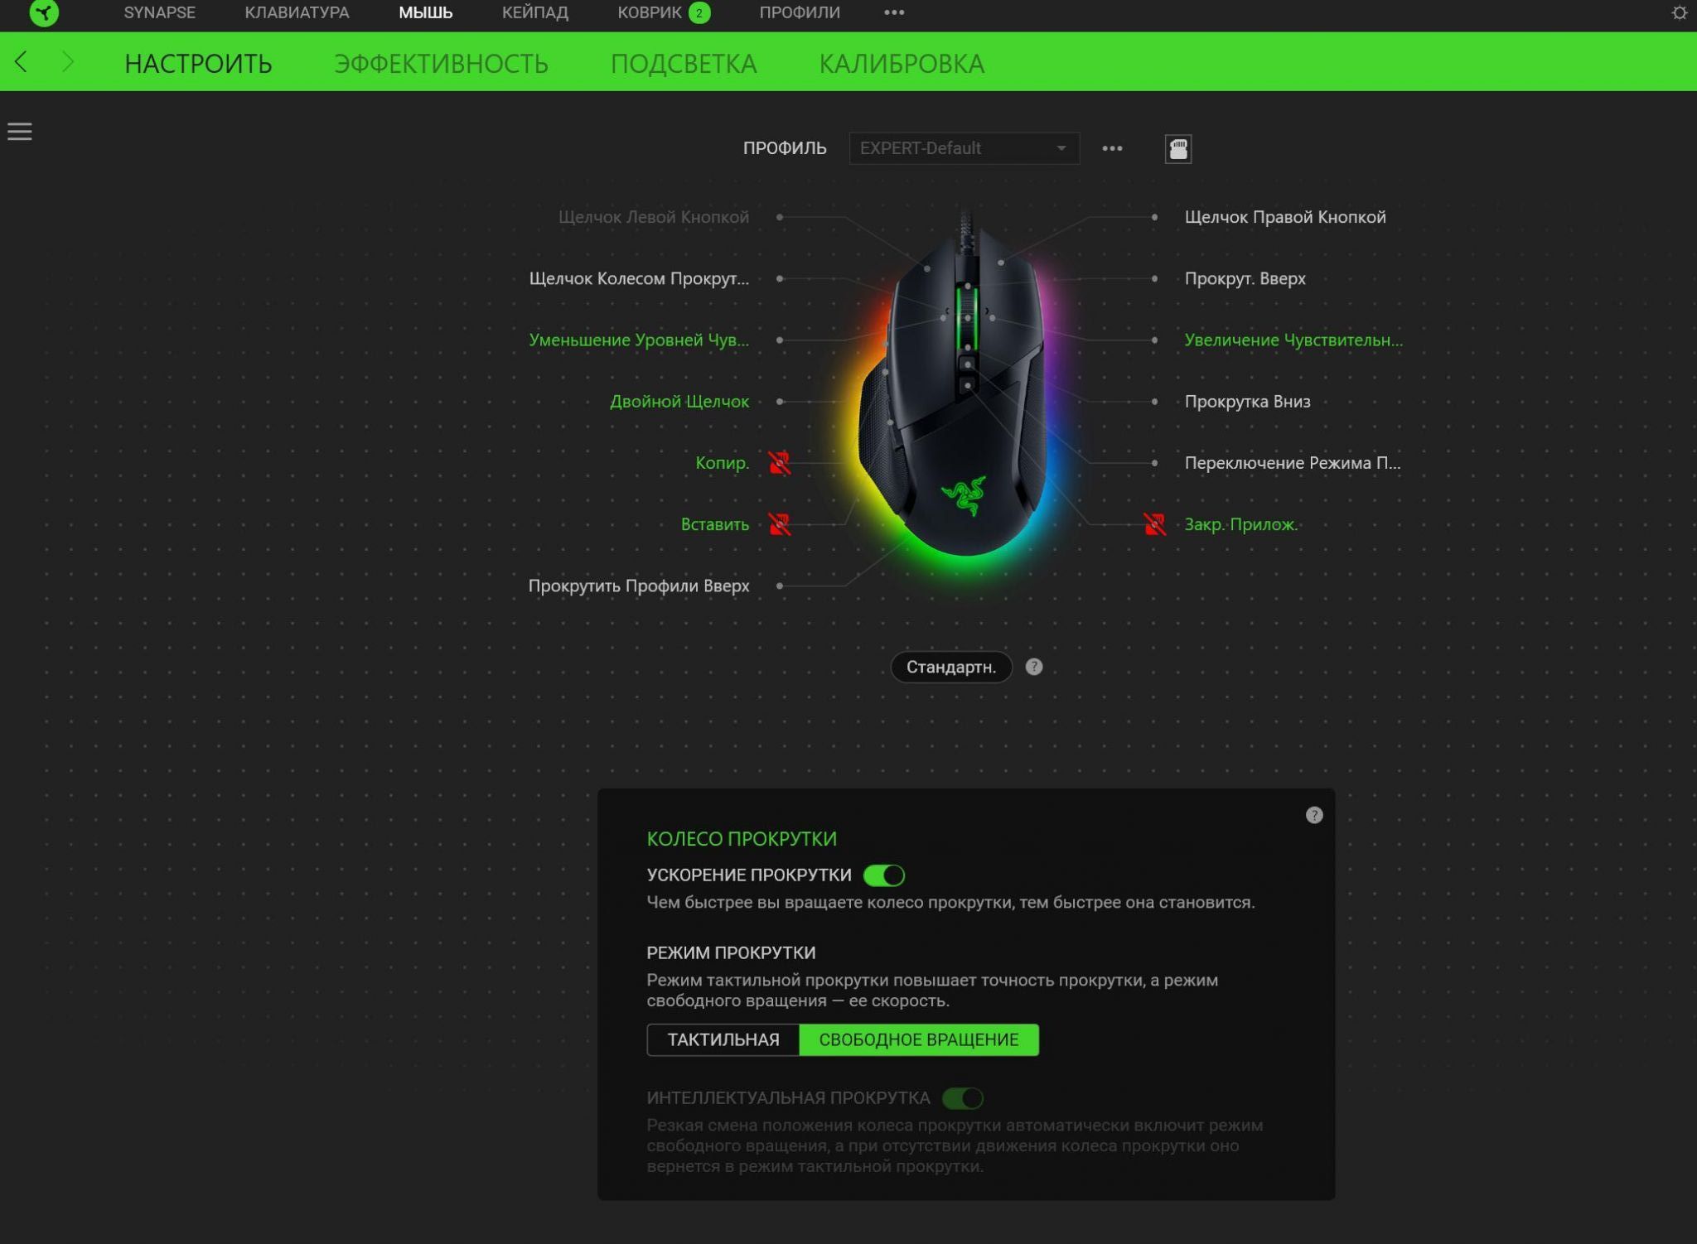Viewport: 1697px width, 1244px height.
Task: Click the red icon beside Копир.
Action: tap(779, 463)
